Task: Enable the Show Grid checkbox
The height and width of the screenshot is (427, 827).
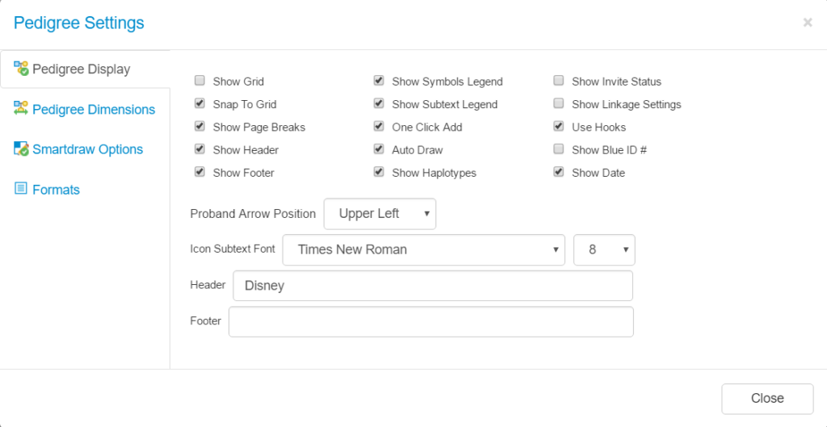Action: coord(199,81)
